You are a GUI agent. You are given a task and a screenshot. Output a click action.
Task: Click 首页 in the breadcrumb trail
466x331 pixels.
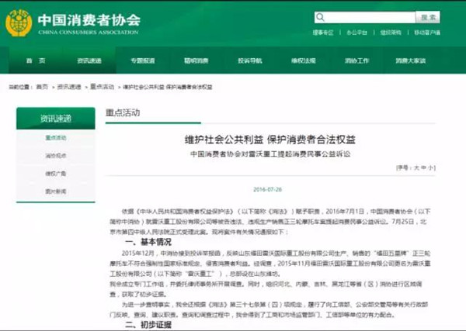click(x=42, y=87)
